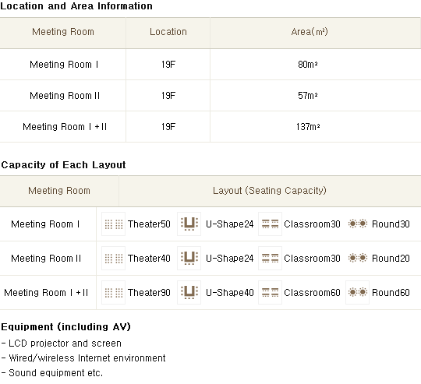Image resolution: width=421 pixels, height=384 pixels.
Task: Click U-Shape layout icon for Meeting Room I
Action: [x=189, y=224]
